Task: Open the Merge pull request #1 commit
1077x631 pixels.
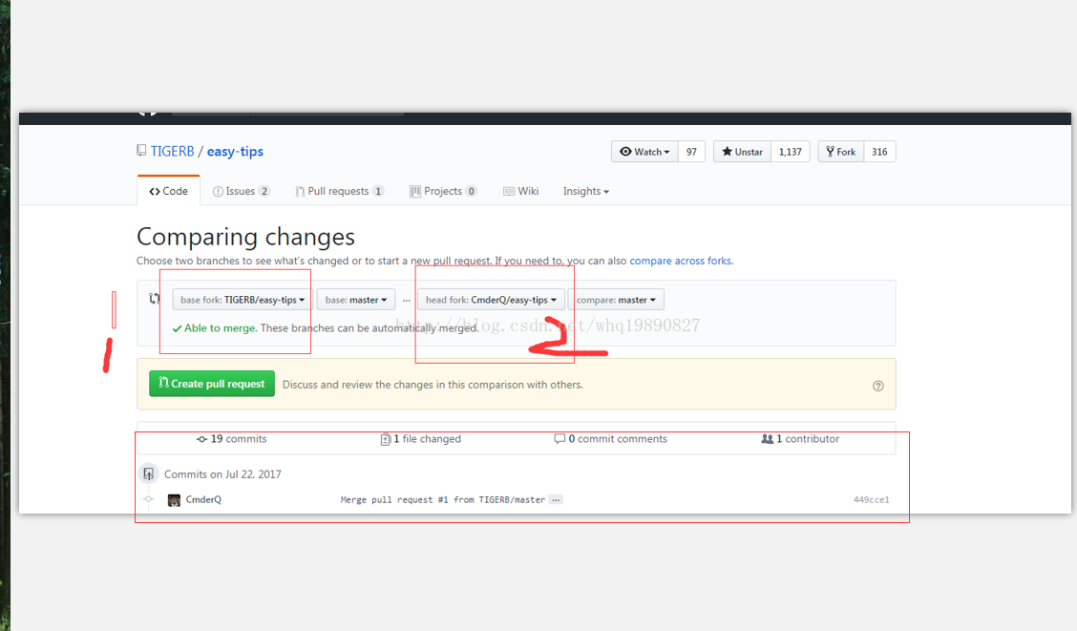Action: (x=442, y=500)
